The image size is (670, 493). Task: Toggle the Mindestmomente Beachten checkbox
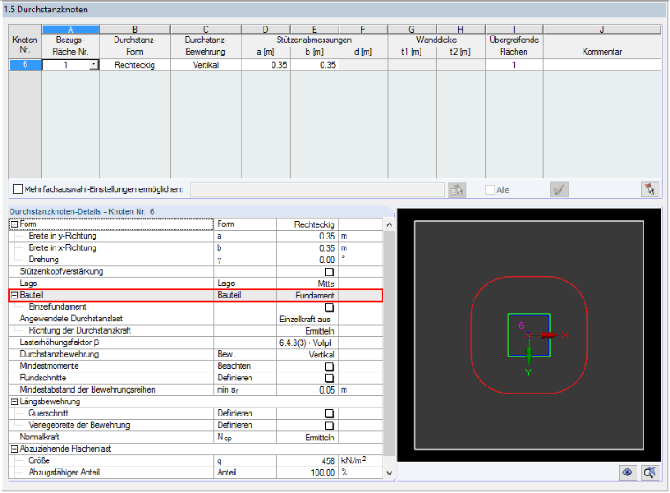coord(330,366)
